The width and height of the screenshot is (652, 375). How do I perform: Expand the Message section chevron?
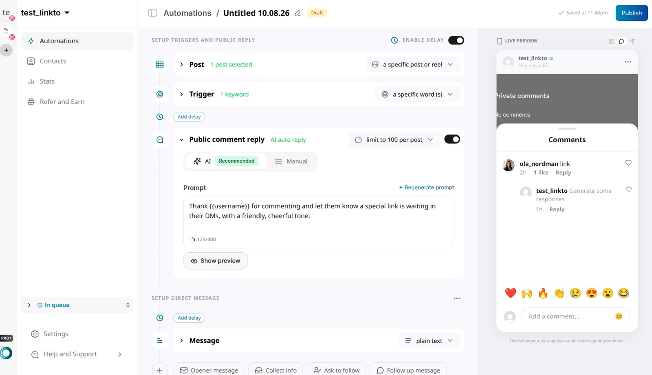tap(182, 341)
